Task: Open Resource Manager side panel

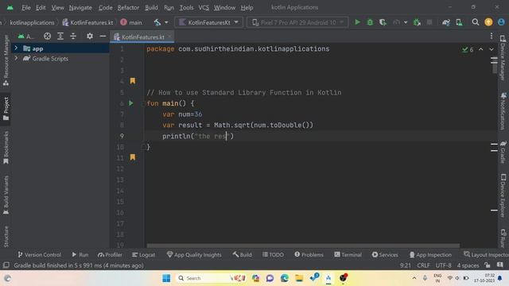Action: point(6,60)
